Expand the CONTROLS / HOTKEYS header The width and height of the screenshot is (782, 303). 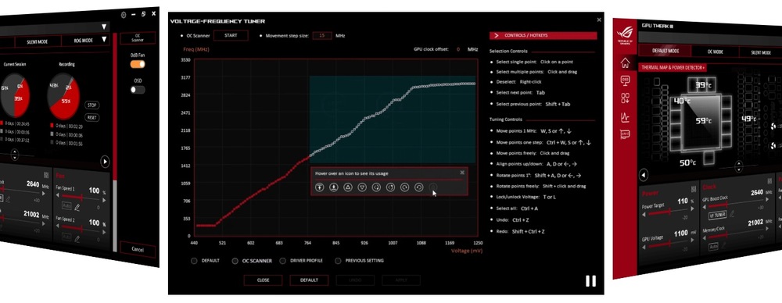click(x=543, y=35)
